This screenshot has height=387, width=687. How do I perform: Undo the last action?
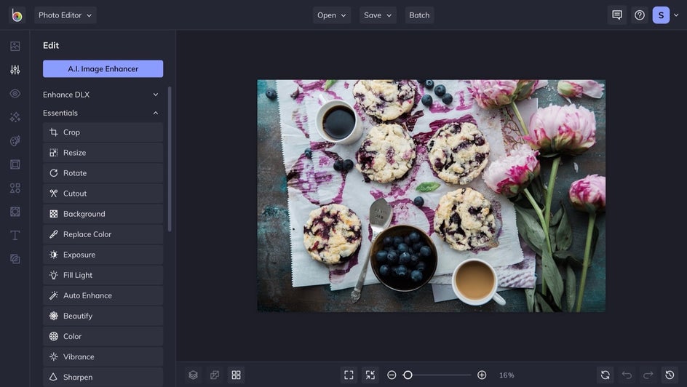tap(627, 375)
